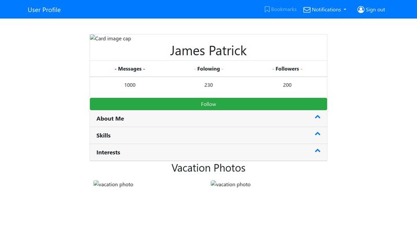Open the first vacation photo
Image resolution: width=417 pixels, height=234 pixels.
pos(113,184)
